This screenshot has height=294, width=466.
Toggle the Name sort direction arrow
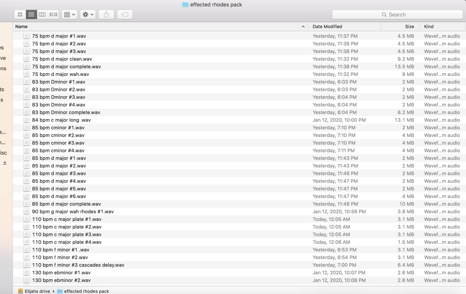click(x=303, y=26)
